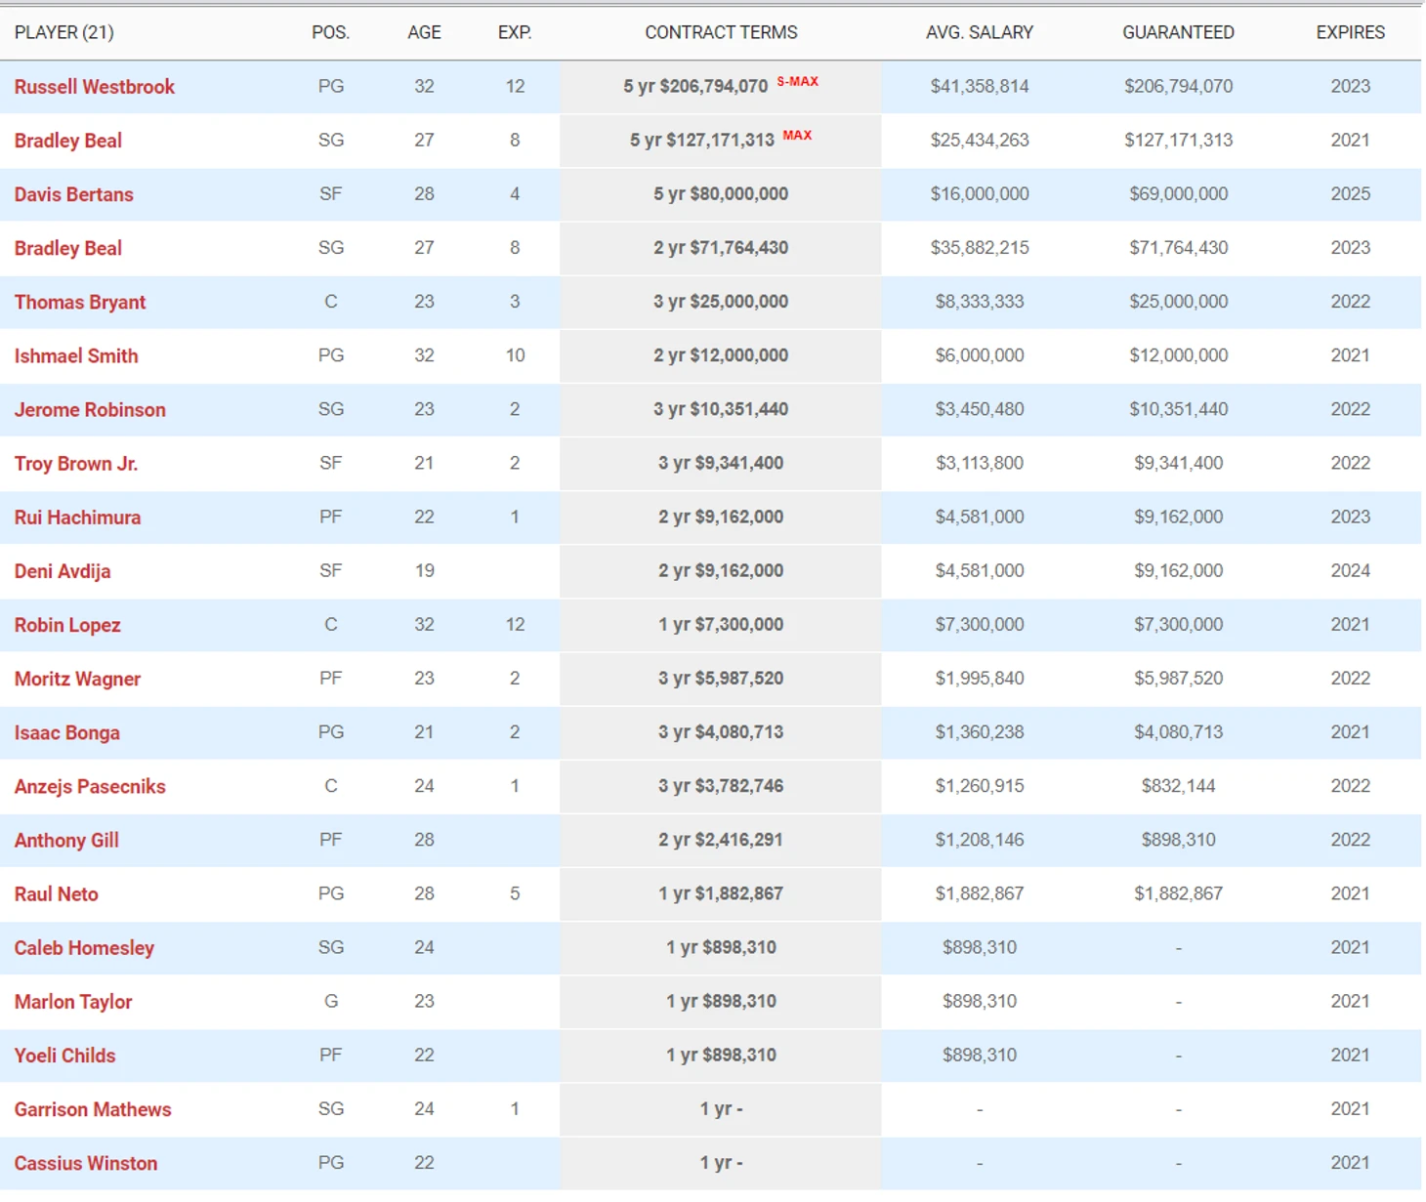Click Deni Avdija name link
The image size is (1426, 1202).
pos(62,571)
